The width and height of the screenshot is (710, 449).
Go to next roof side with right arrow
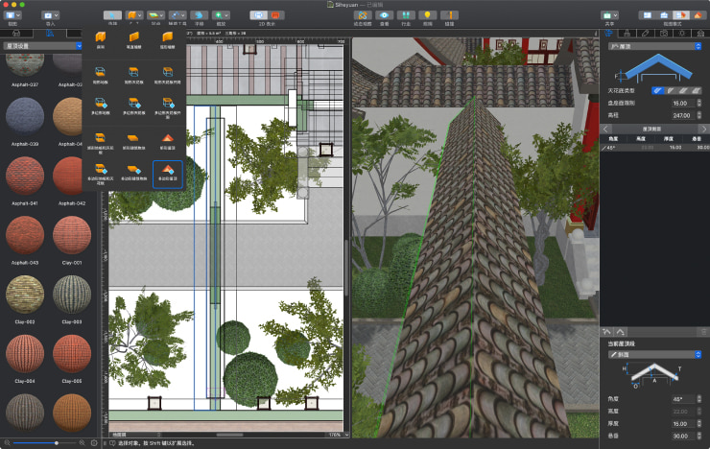[703, 129]
